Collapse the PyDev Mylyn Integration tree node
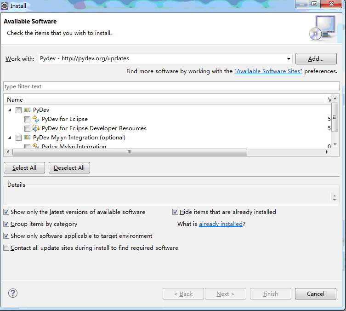Viewport: 346px width, 311px height. point(10,138)
